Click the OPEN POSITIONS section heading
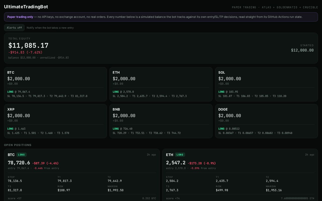 click(x=18, y=145)
